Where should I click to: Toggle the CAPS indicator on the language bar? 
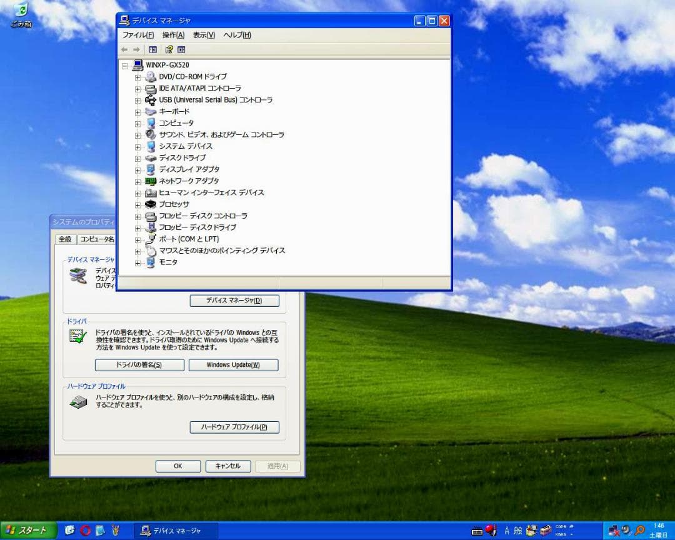pos(562,527)
